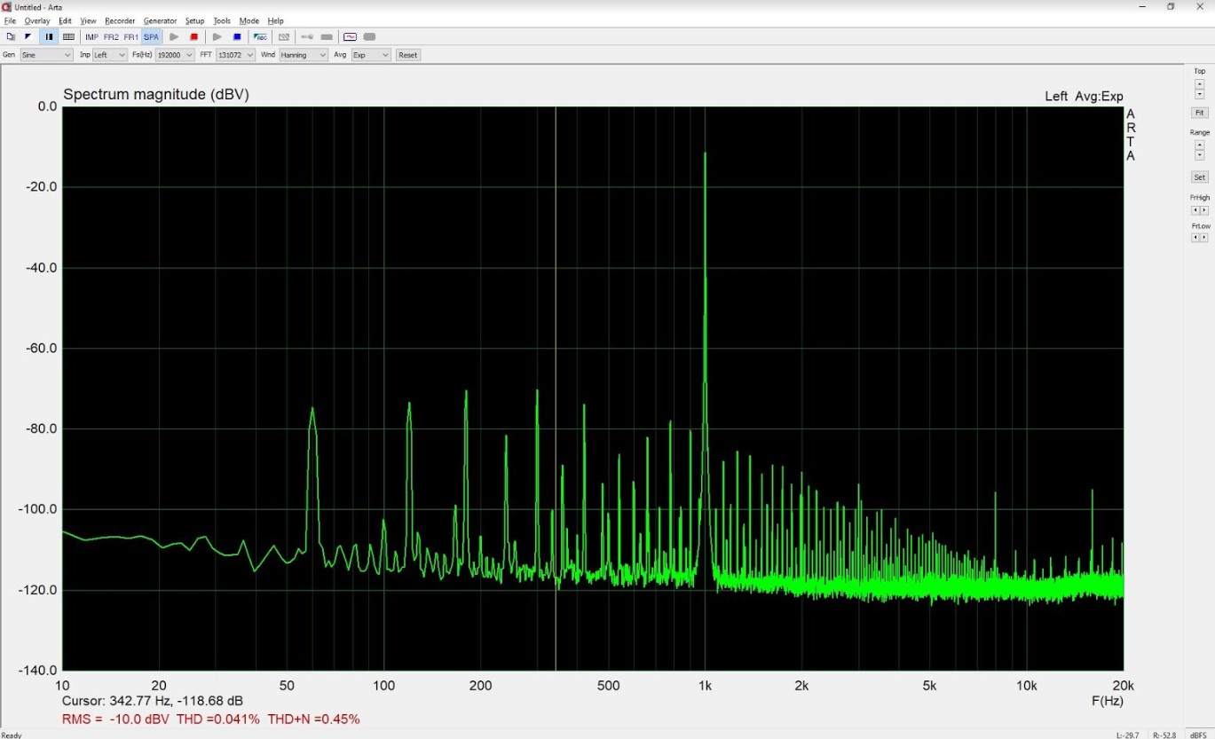Click the gray cable connector icon
The width and height of the screenshot is (1215, 739).
[x=307, y=37]
